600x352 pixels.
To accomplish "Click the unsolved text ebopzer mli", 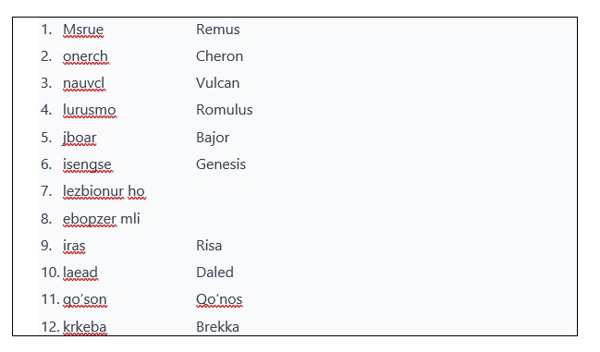I will (102, 219).
